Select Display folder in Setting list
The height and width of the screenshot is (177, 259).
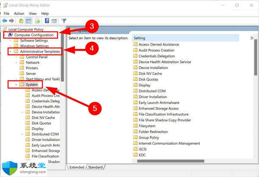[142, 85]
